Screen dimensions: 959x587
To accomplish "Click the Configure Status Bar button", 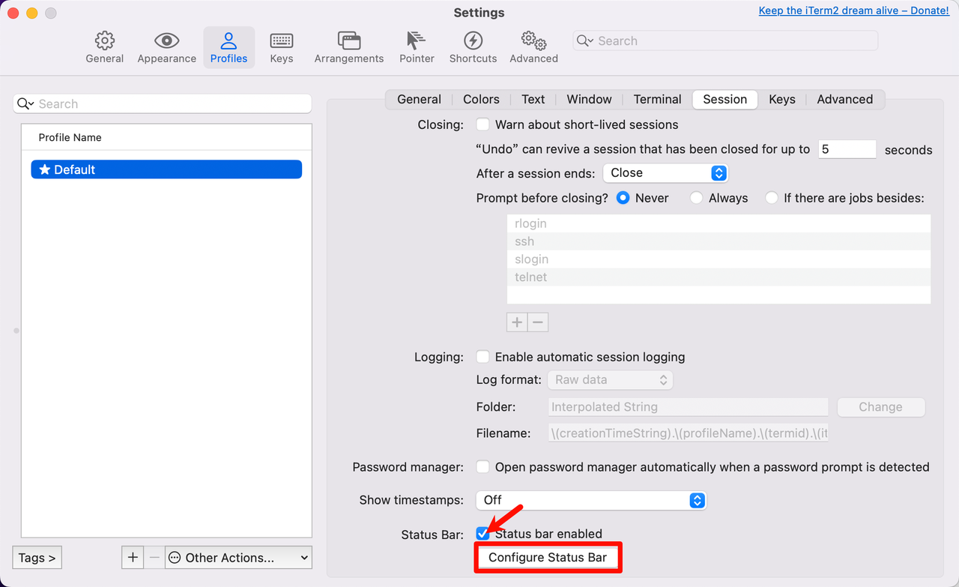I will 547,558.
